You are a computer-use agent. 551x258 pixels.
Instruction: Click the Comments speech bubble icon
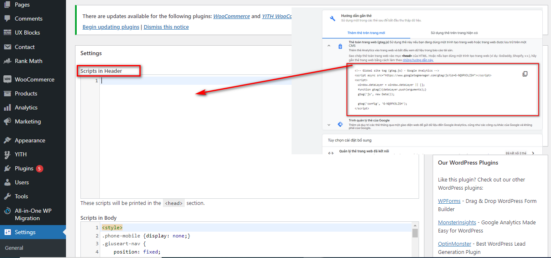[7, 19]
